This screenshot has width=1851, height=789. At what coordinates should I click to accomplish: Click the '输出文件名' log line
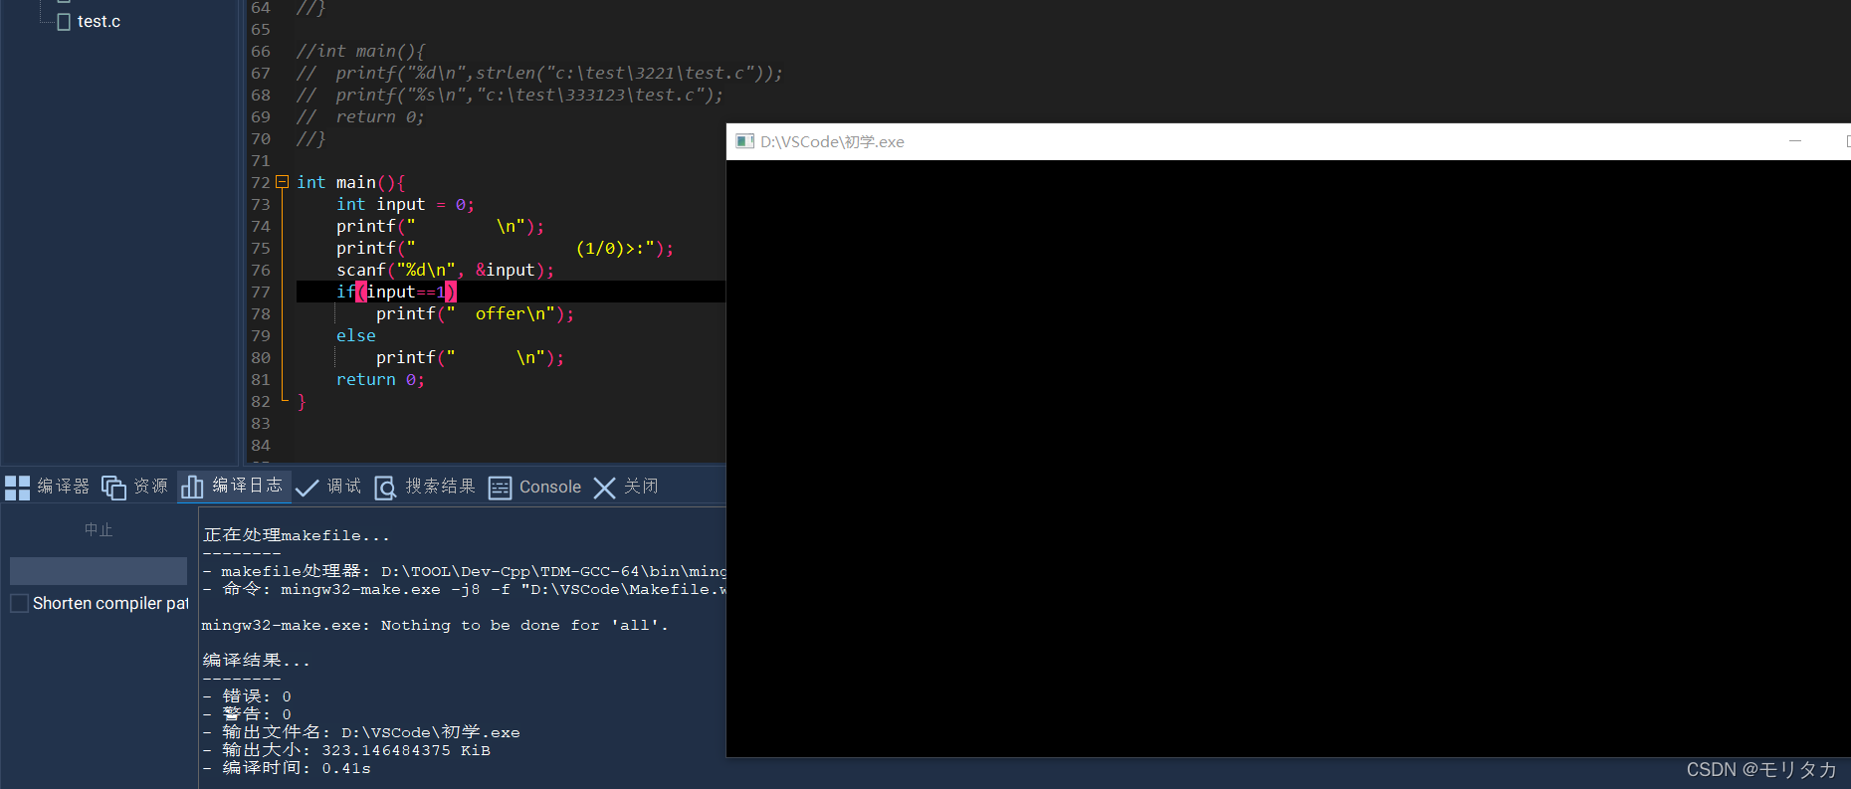click(361, 732)
